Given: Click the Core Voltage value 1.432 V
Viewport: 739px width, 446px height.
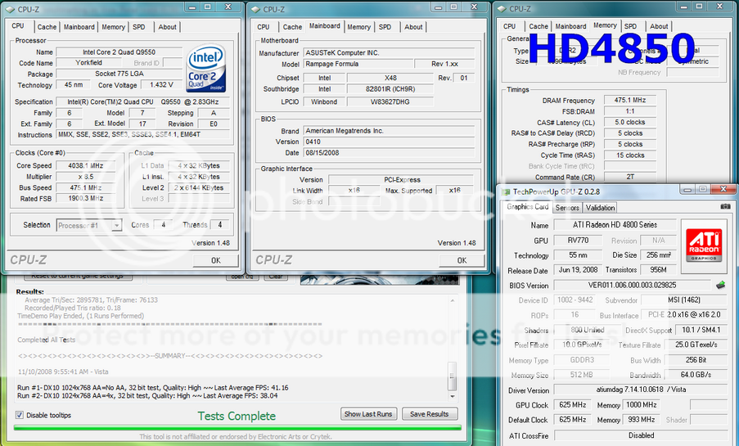Looking at the screenshot, I should pyautogui.click(x=161, y=85).
